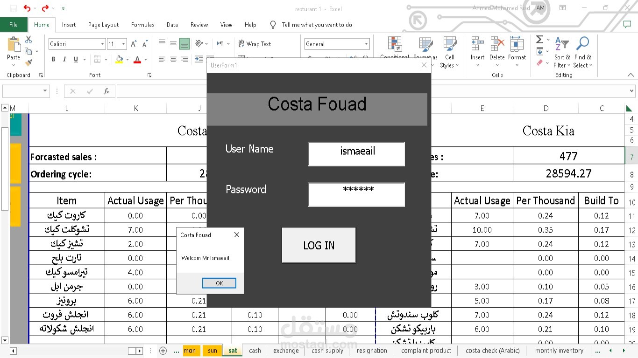Click the LOG IN button
This screenshot has height=358, width=638.
click(x=319, y=245)
